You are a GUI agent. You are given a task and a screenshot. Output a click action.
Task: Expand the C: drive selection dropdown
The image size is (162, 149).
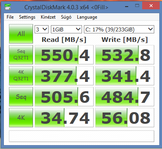(119, 29)
